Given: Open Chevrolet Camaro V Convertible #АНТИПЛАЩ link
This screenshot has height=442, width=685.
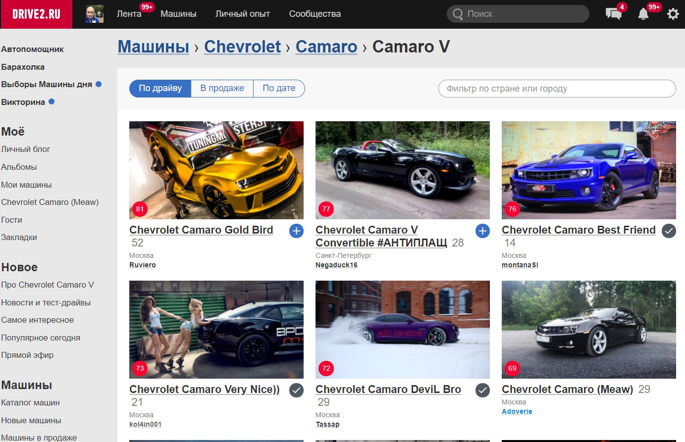Looking at the screenshot, I should [381, 237].
